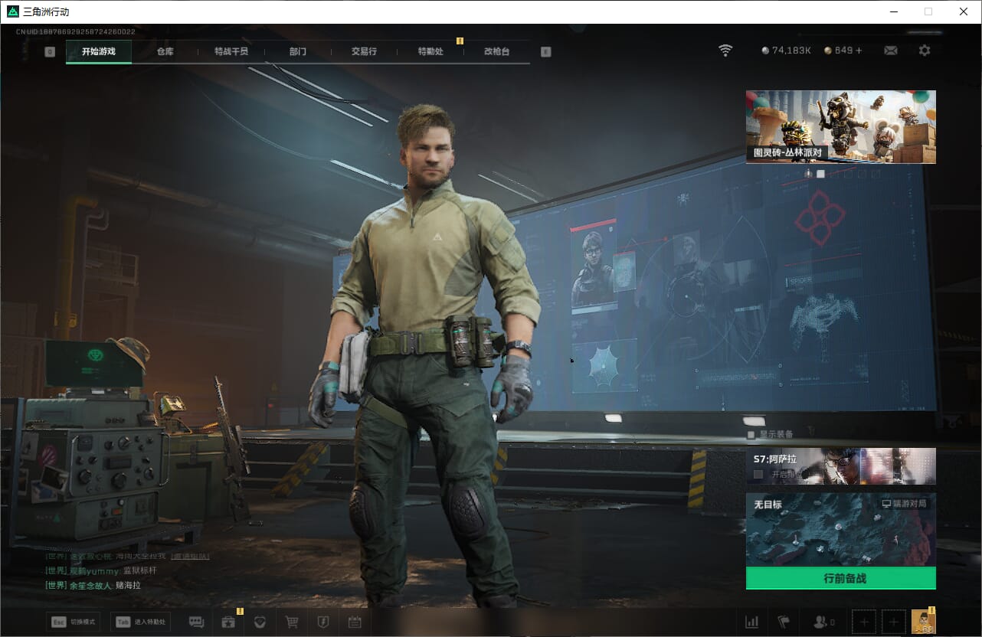Screen dimensions: 982x637
Task: Click the Wi-Fi network status icon
Action: 725,51
